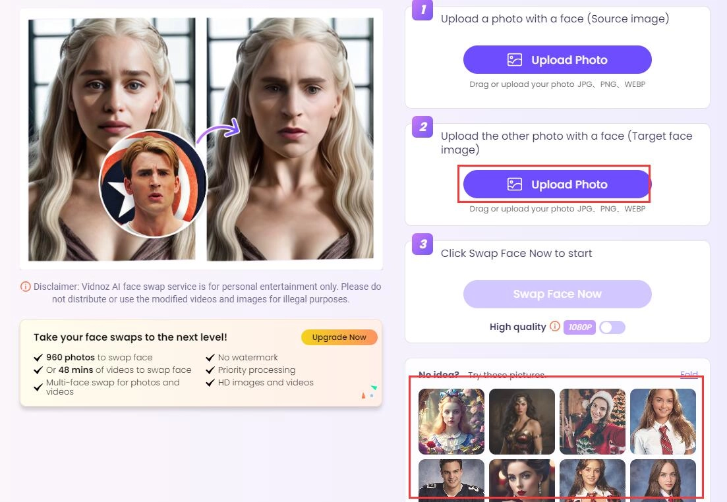Viewport: 727px width, 502px height.
Task: Click the 'No watermark' feature text
Action: pyautogui.click(x=248, y=357)
